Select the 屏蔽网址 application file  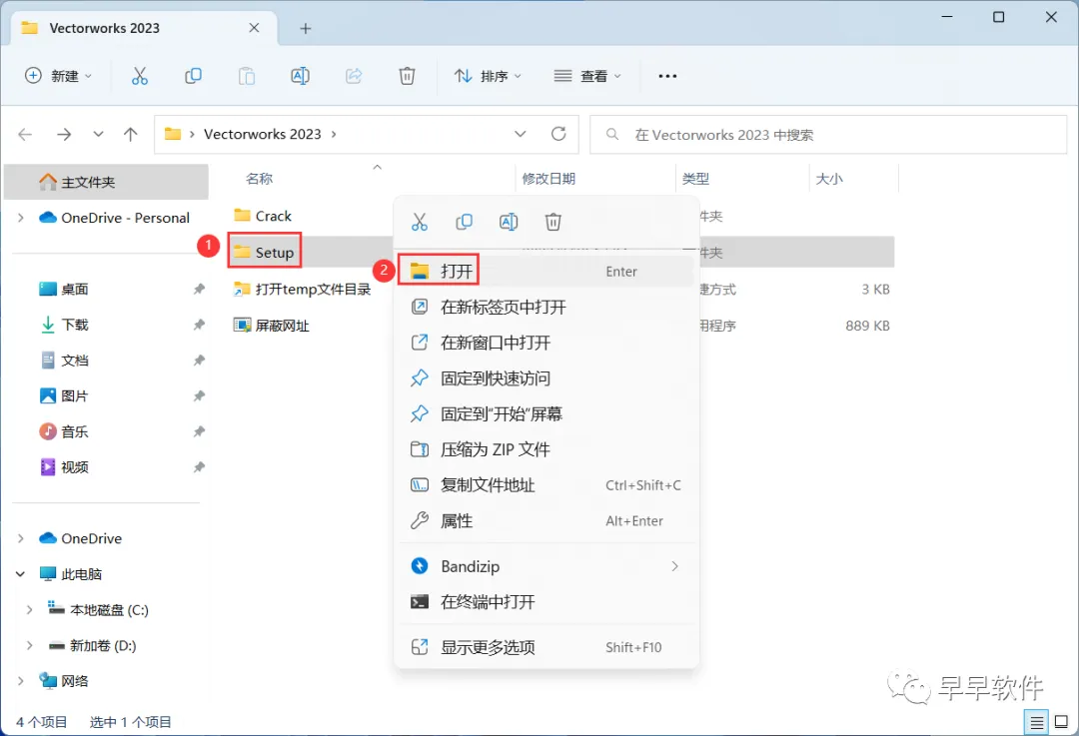point(272,326)
